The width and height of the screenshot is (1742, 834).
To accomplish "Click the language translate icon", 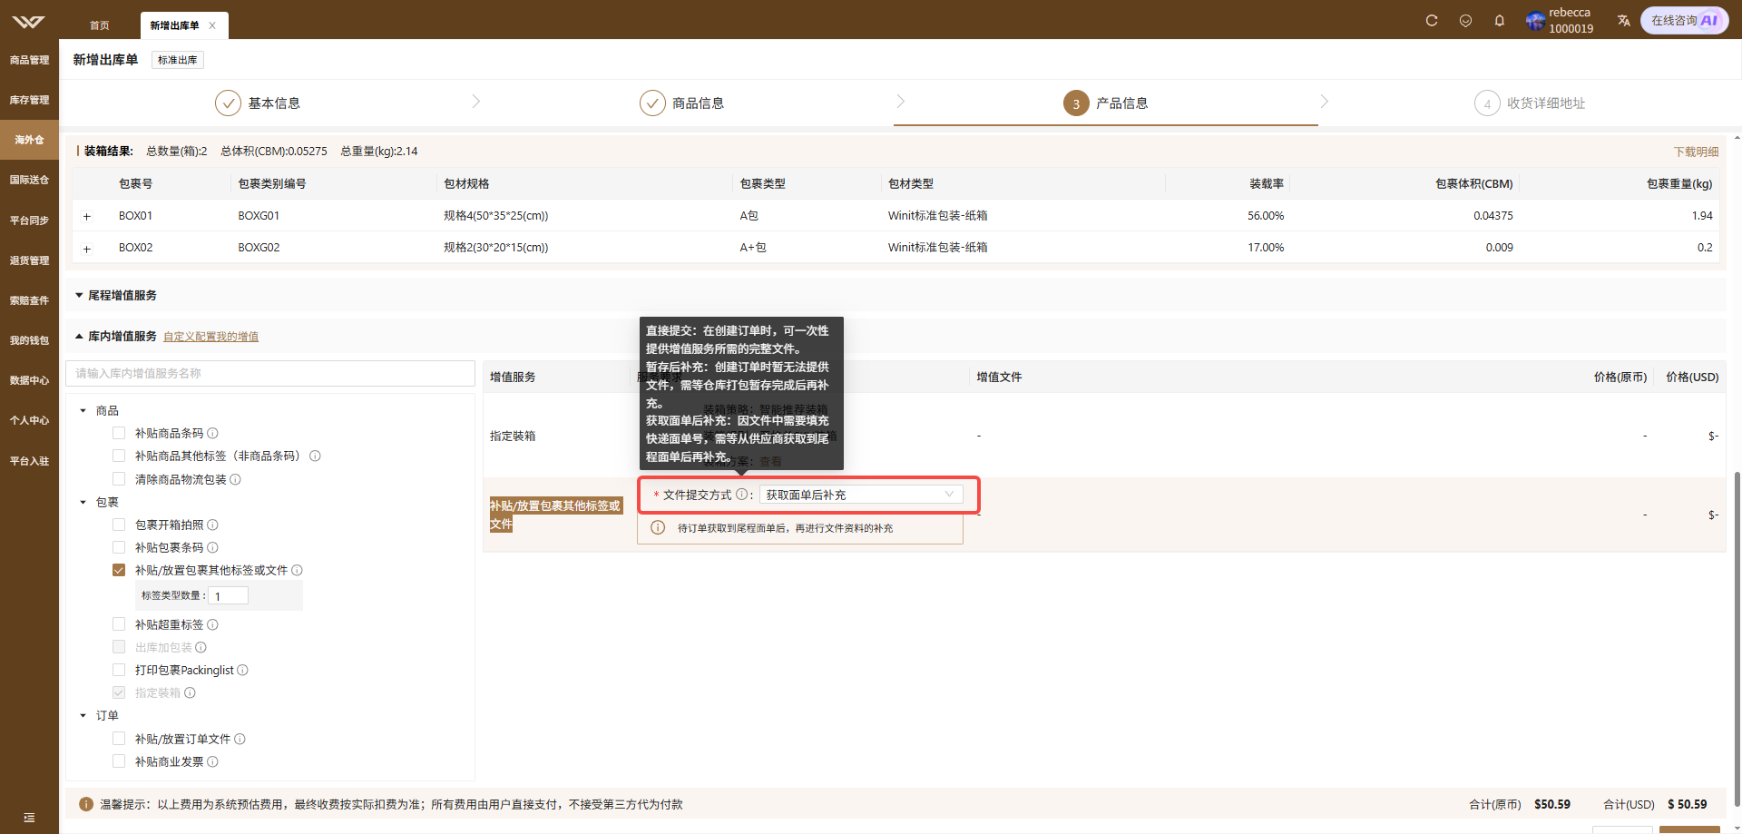I will coord(1624,20).
